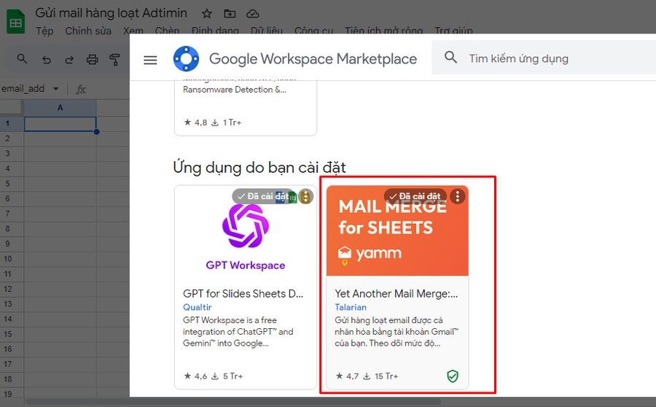Select cell A1 in the spreadsheet
Image resolution: width=656 pixels, height=407 pixels.
pos(60,124)
